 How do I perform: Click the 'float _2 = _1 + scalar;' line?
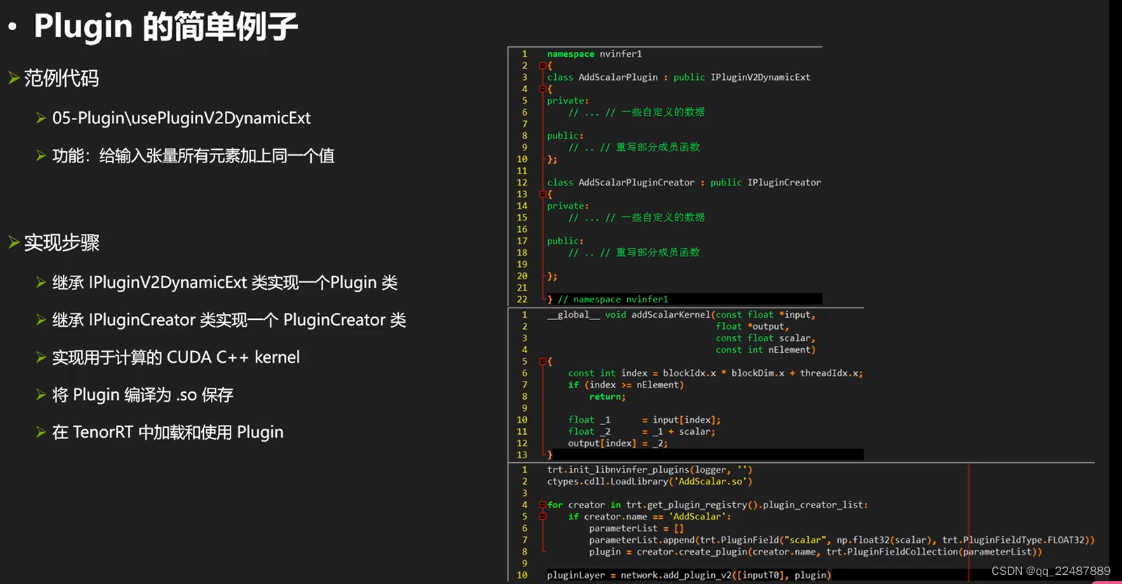pos(642,431)
